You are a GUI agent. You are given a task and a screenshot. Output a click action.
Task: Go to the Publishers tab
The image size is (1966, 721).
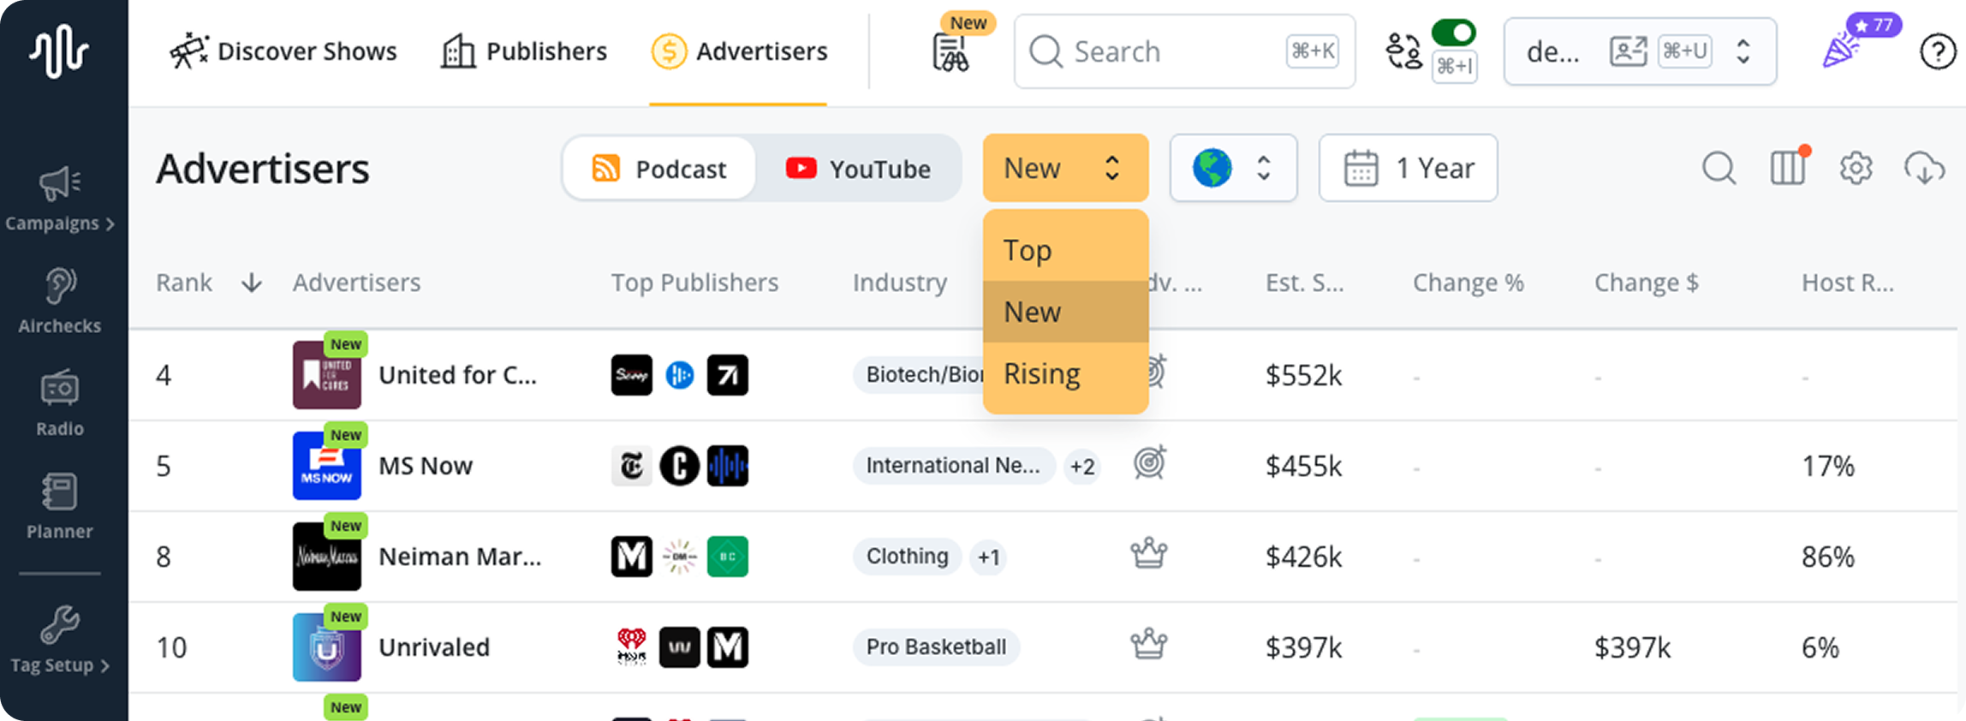(x=524, y=51)
